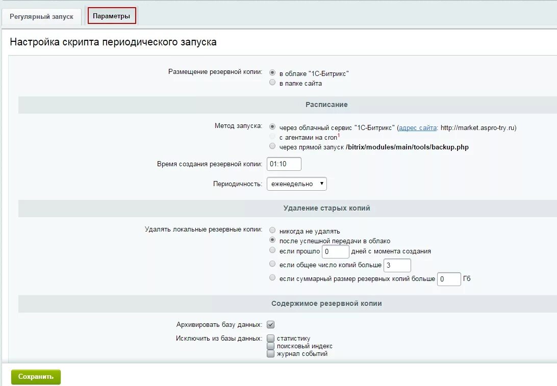Switch to the Регулярный запуск tab
557x386 pixels.
click(x=41, y=16)
